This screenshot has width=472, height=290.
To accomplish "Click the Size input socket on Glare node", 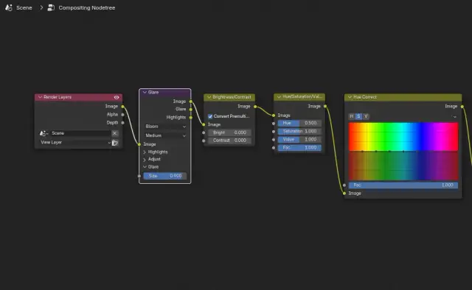I will coord(139,176).
